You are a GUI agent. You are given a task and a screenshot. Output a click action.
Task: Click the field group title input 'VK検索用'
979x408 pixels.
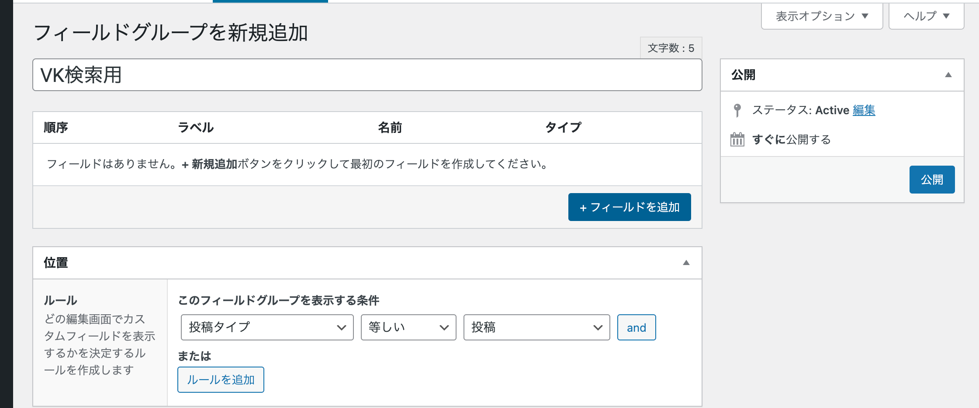click(367, 75)
